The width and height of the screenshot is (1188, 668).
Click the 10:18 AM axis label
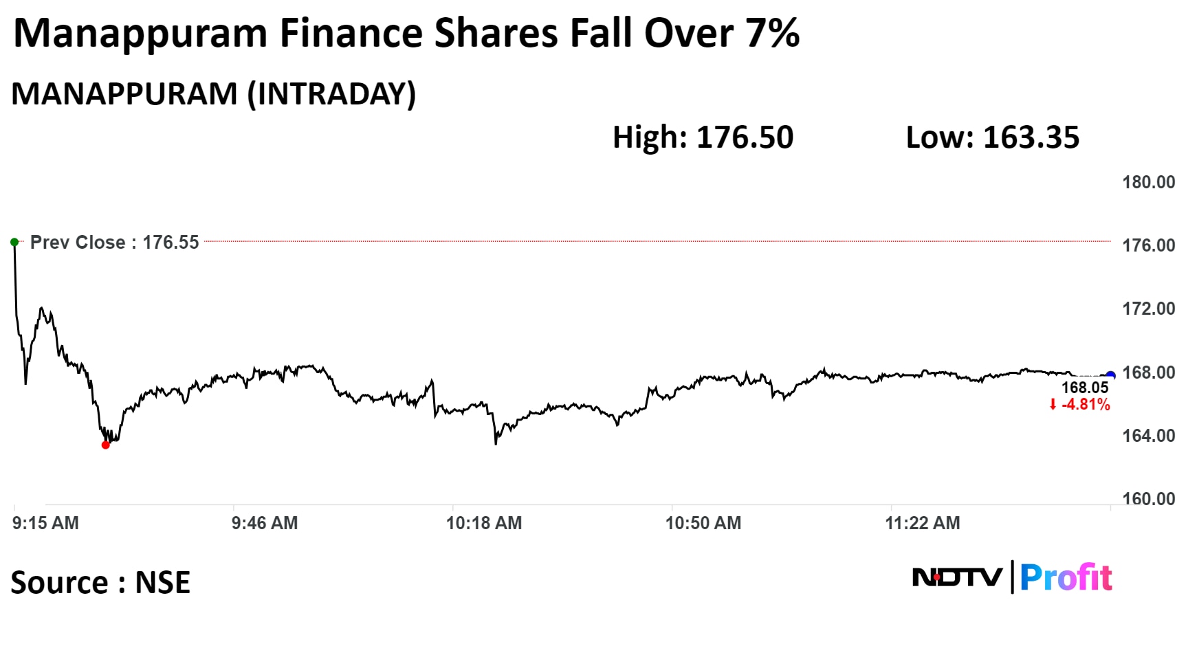coord(484,523)
